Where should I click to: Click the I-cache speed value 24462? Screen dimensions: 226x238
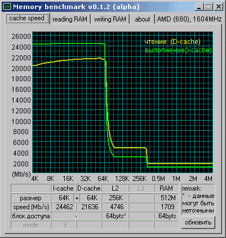tap(64, 207)
